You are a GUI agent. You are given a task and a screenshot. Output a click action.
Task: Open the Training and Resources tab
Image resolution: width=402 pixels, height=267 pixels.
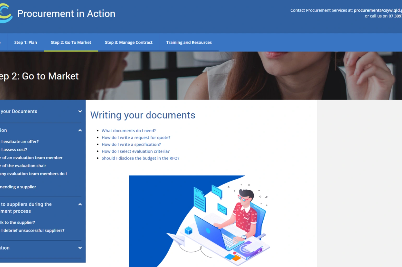(x=189, y=42)
